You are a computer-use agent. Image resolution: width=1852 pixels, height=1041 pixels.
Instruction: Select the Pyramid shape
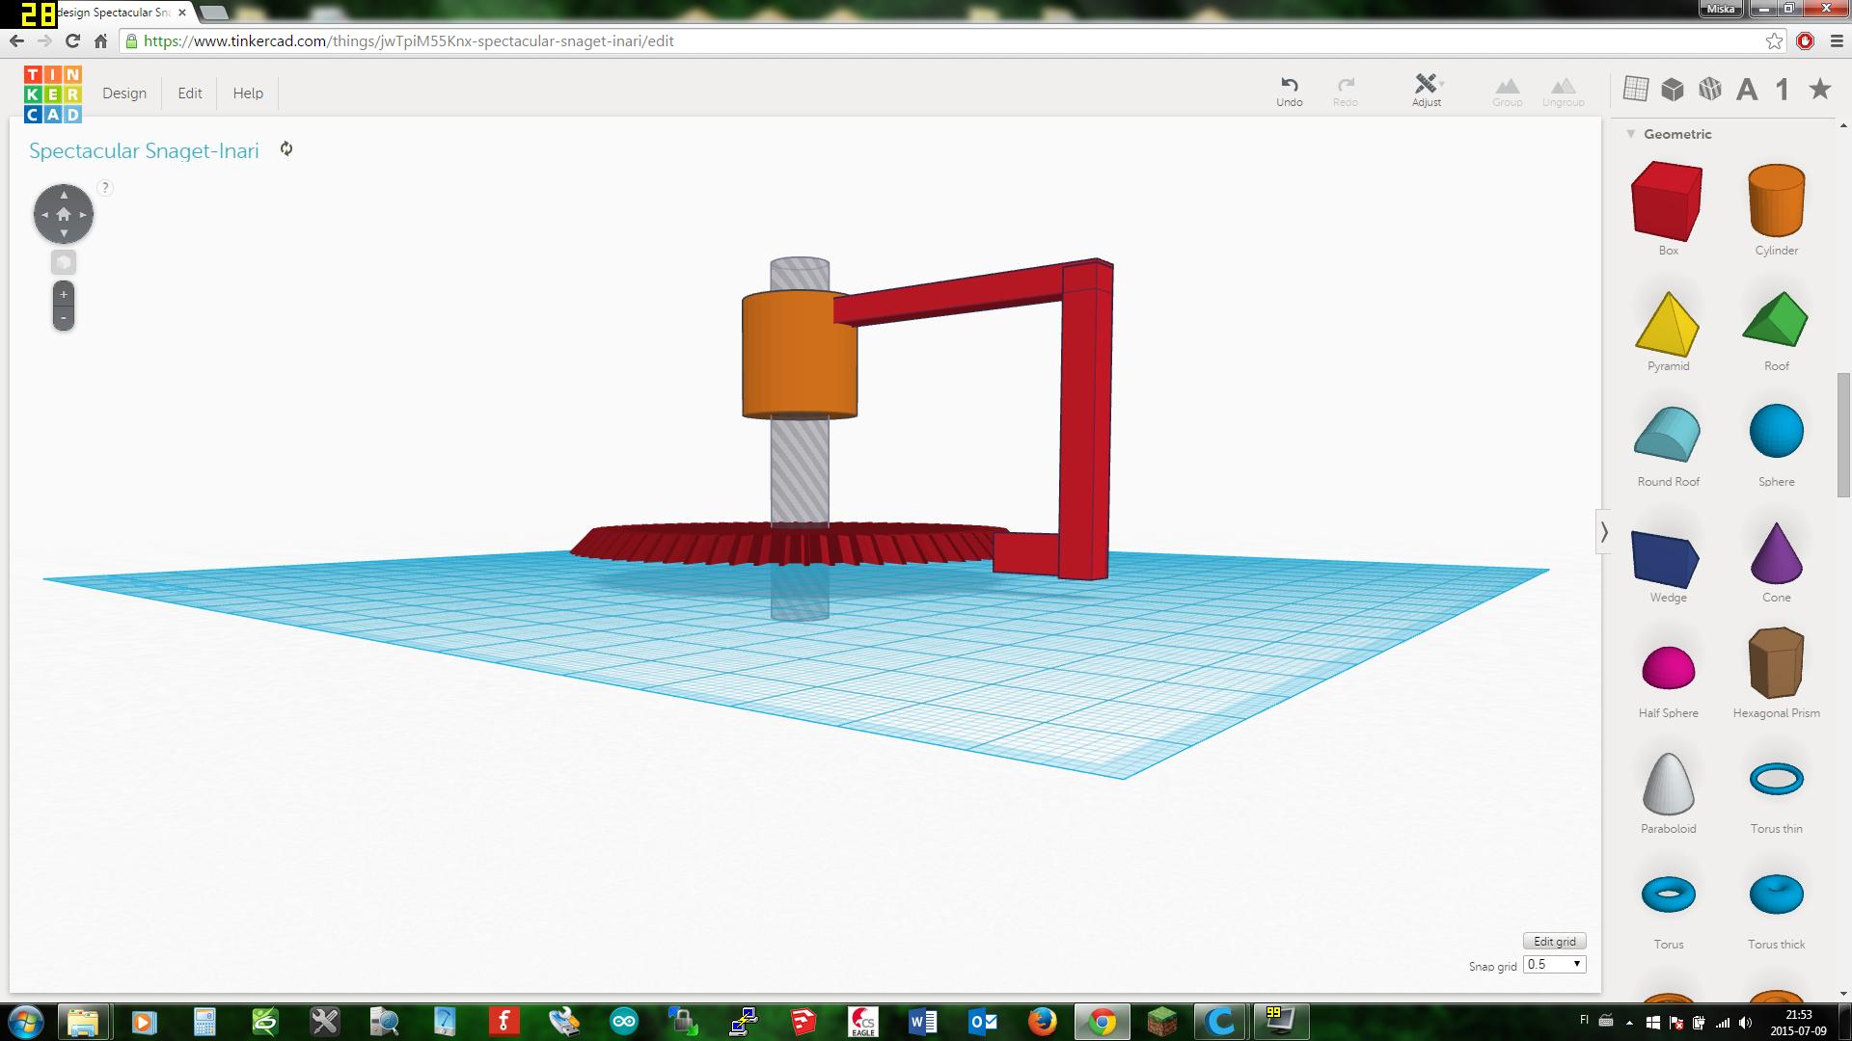point(1667,325)
